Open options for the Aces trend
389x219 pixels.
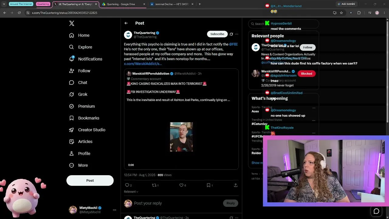click(x=314, y=108)
